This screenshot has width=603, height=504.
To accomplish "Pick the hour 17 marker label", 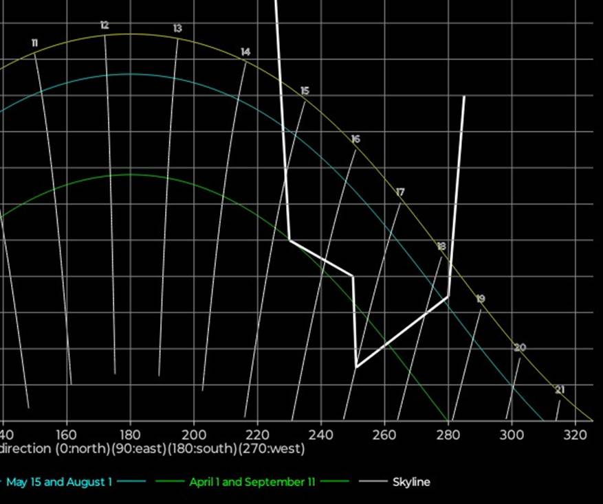I will tap(400, 192).
